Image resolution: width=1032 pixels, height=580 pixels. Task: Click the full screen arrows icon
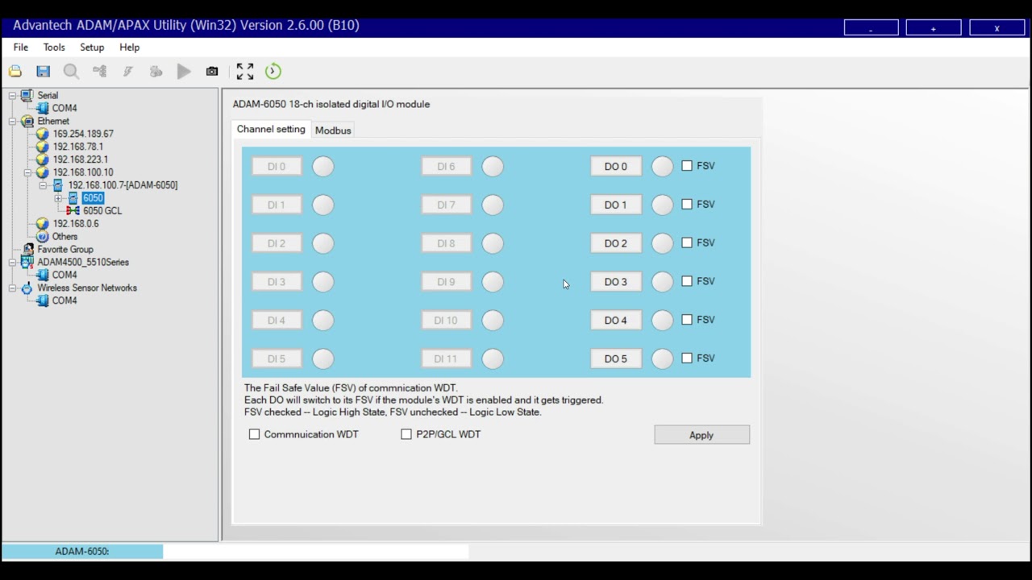(x=245, y=72)
